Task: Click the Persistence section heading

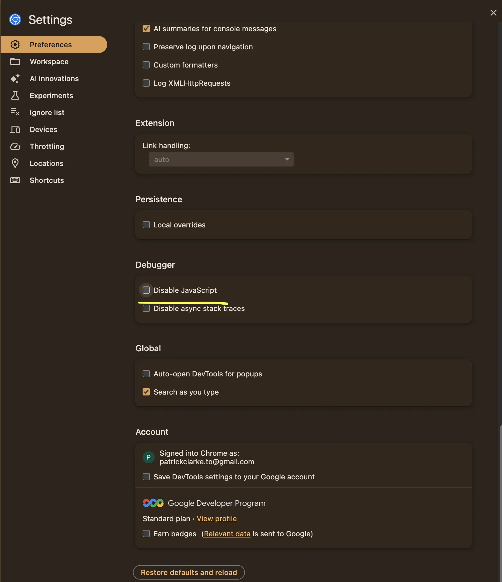Action: click(x=159, y=199)
